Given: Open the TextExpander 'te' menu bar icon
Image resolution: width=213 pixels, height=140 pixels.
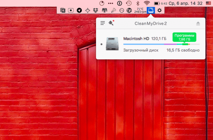Looking at the screenshot, I should click(x=129, y=10).
